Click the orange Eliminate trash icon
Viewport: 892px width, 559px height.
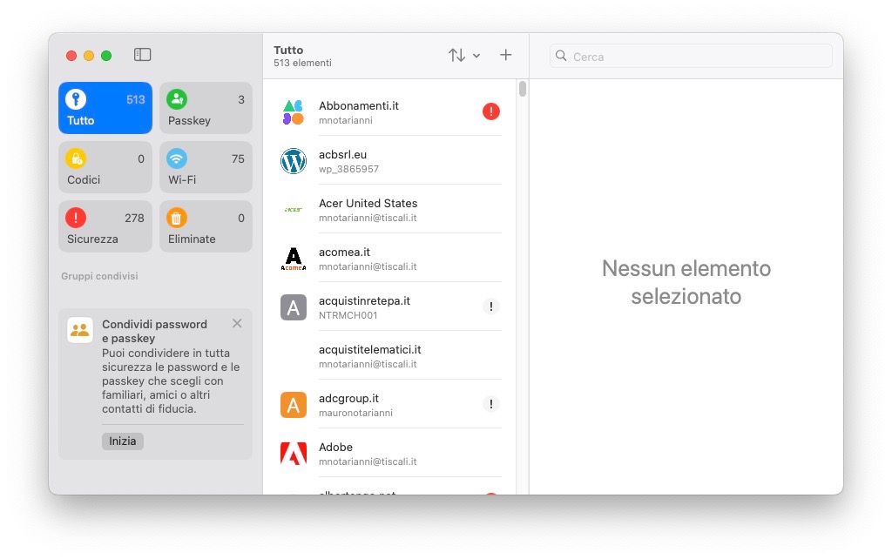tap(177, 217)
